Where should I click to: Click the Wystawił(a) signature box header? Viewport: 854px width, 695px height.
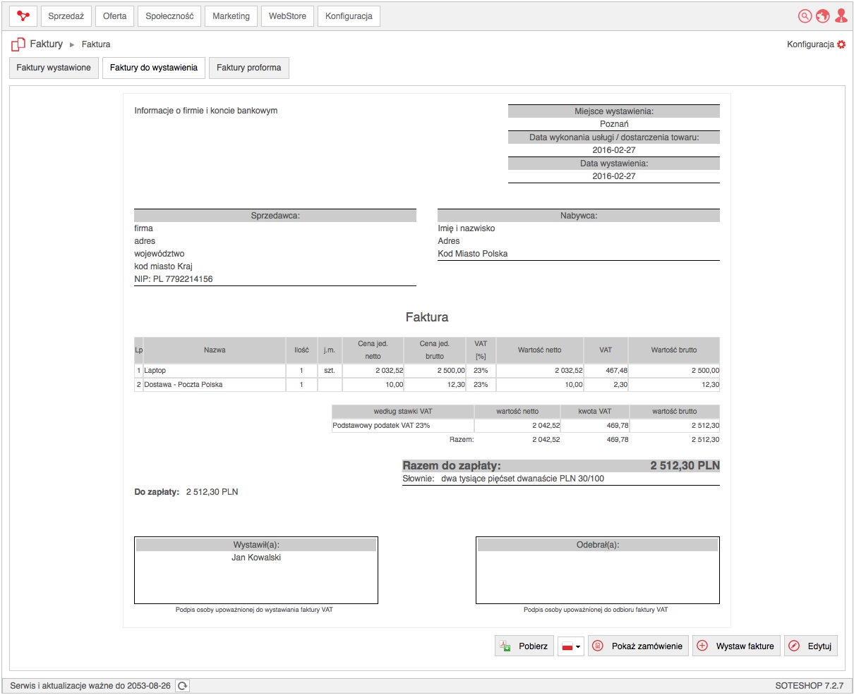[x=256, y=545]
